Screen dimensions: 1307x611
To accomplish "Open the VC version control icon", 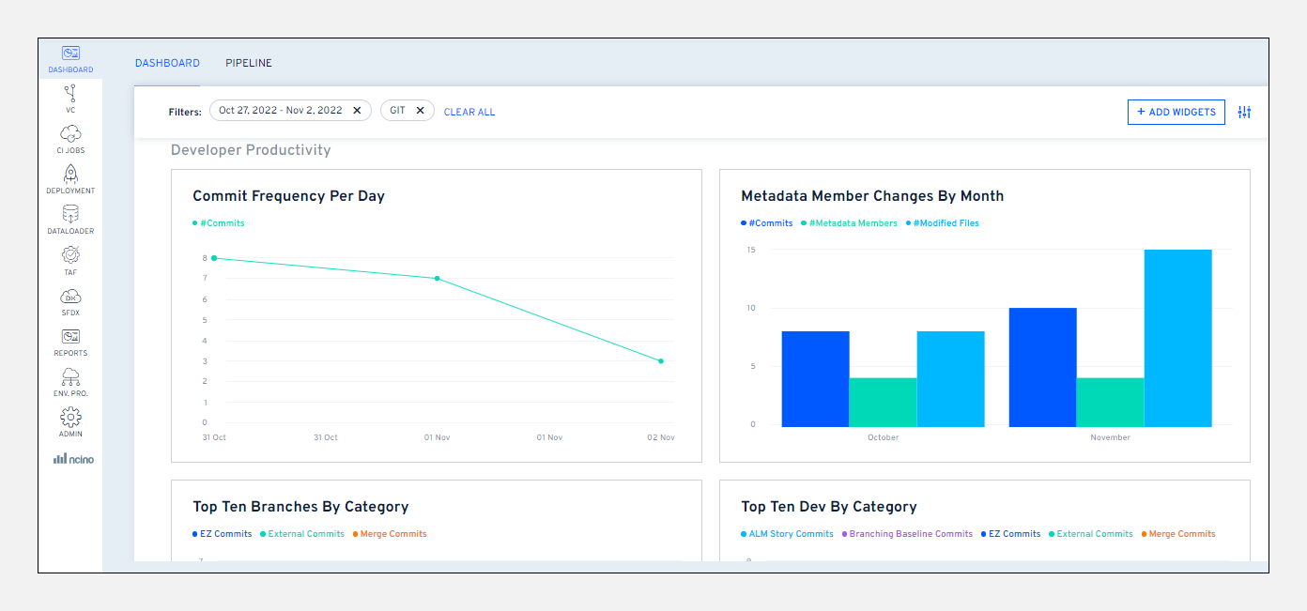I will coord(70,94).
